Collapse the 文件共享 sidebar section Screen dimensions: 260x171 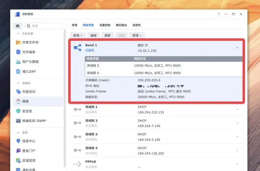[18, 34]
